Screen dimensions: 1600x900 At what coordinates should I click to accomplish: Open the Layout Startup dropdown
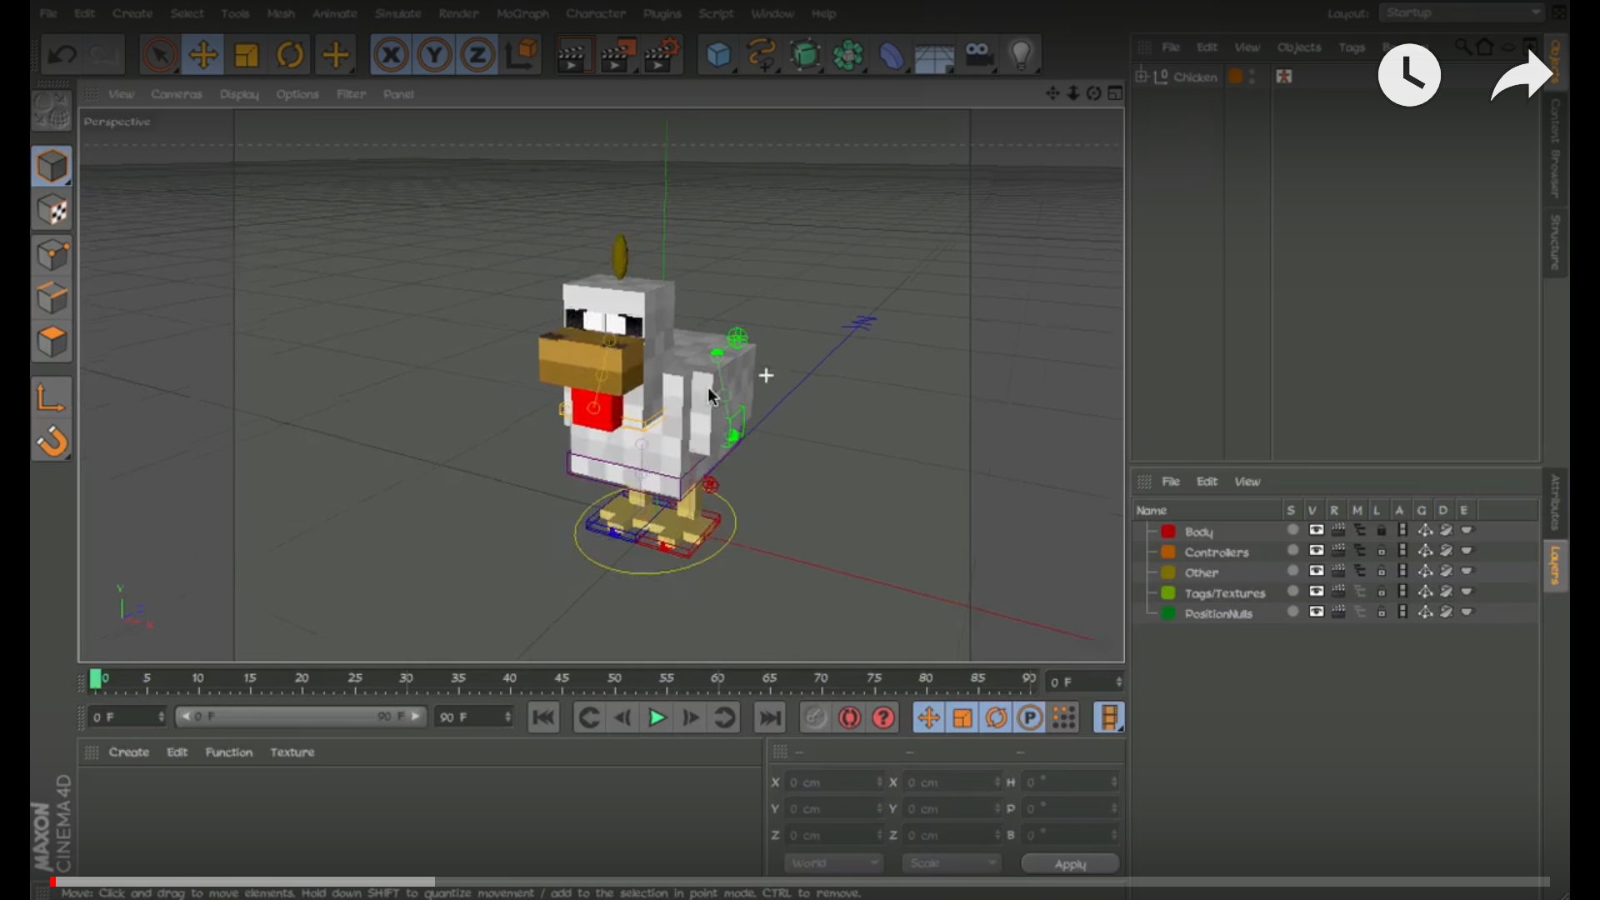point(1461,12)
